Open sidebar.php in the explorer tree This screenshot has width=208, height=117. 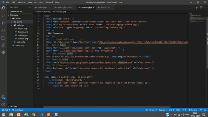click(23, 39)
